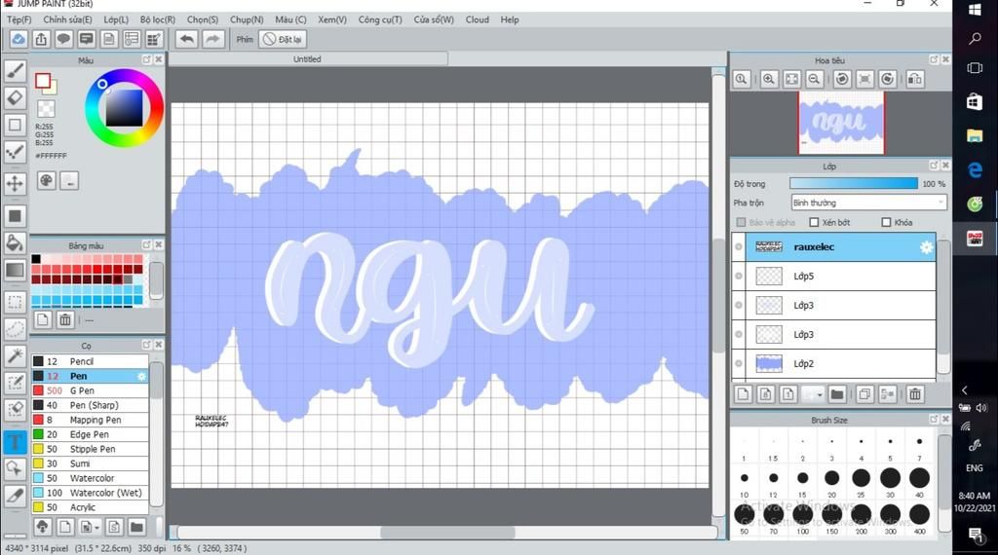
Task: Toggle visibility of Lớp2 layer
Action: pyautogui.click(x=739, y=363)
